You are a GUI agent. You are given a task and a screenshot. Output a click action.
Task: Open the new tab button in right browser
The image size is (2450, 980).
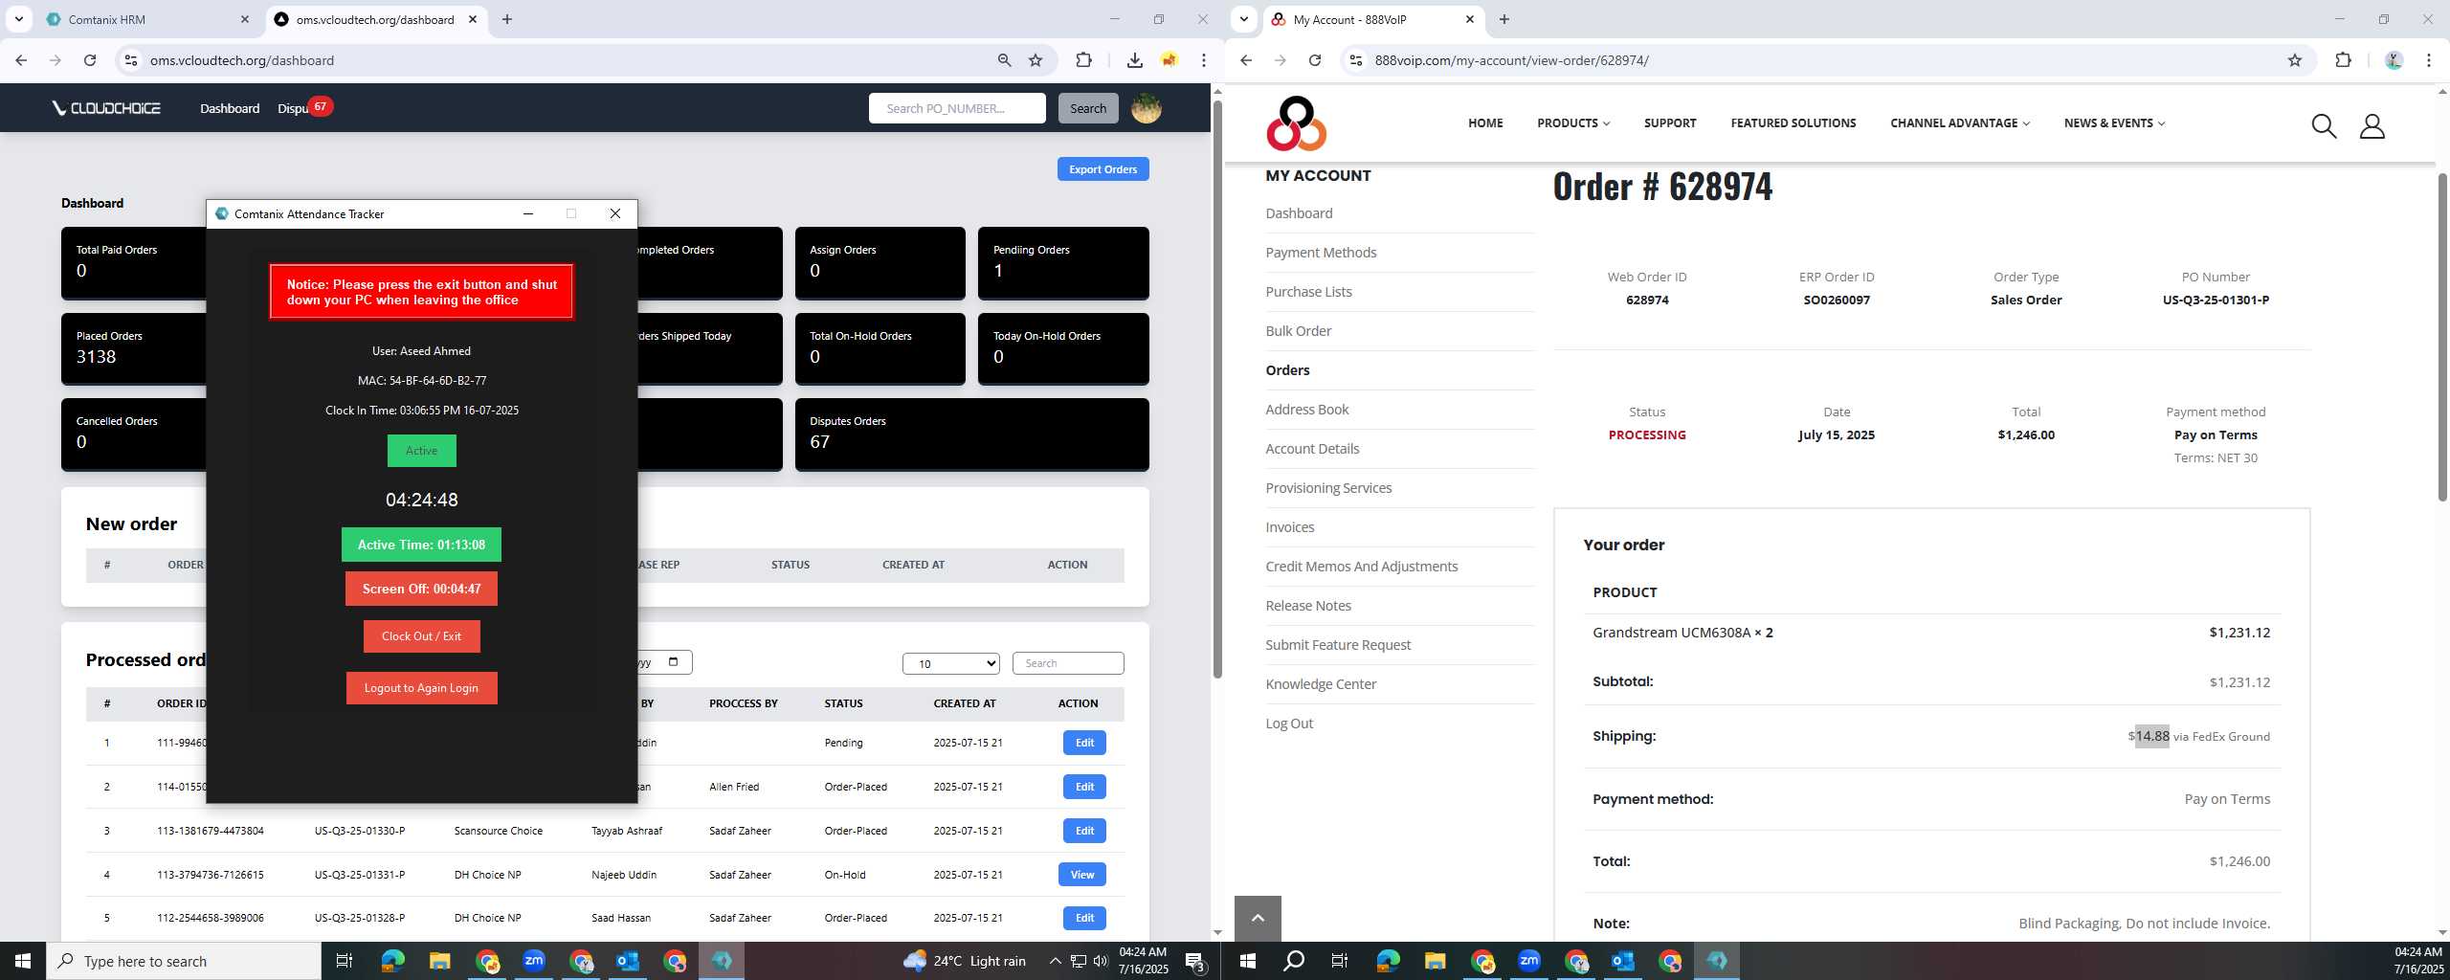[1504, 19]
